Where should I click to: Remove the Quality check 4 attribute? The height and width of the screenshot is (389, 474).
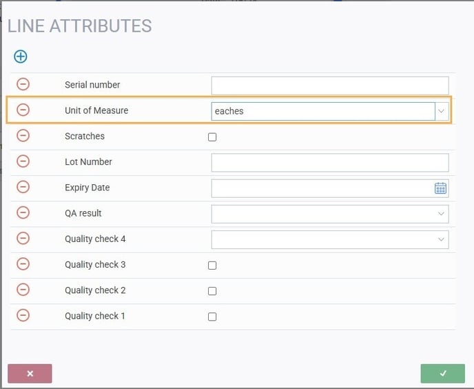point(23,238)
